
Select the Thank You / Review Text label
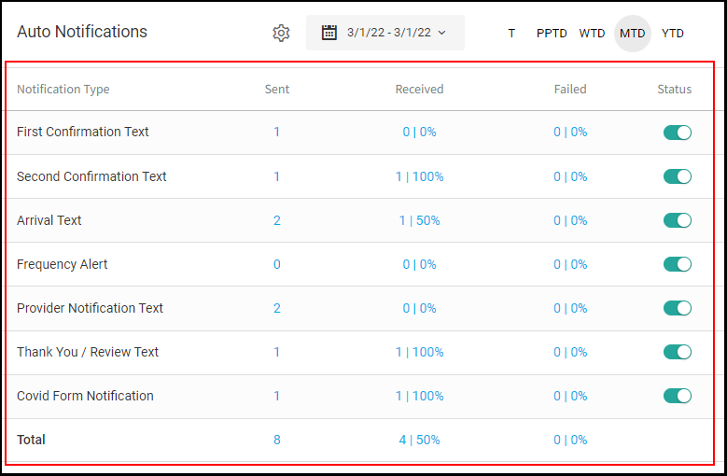pyautogui.click(x=88, y=352)
